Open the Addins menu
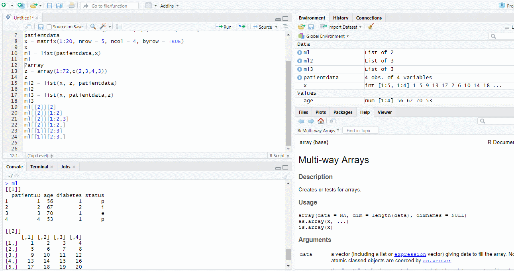The image size is (514, 271). tap(169, 6)
